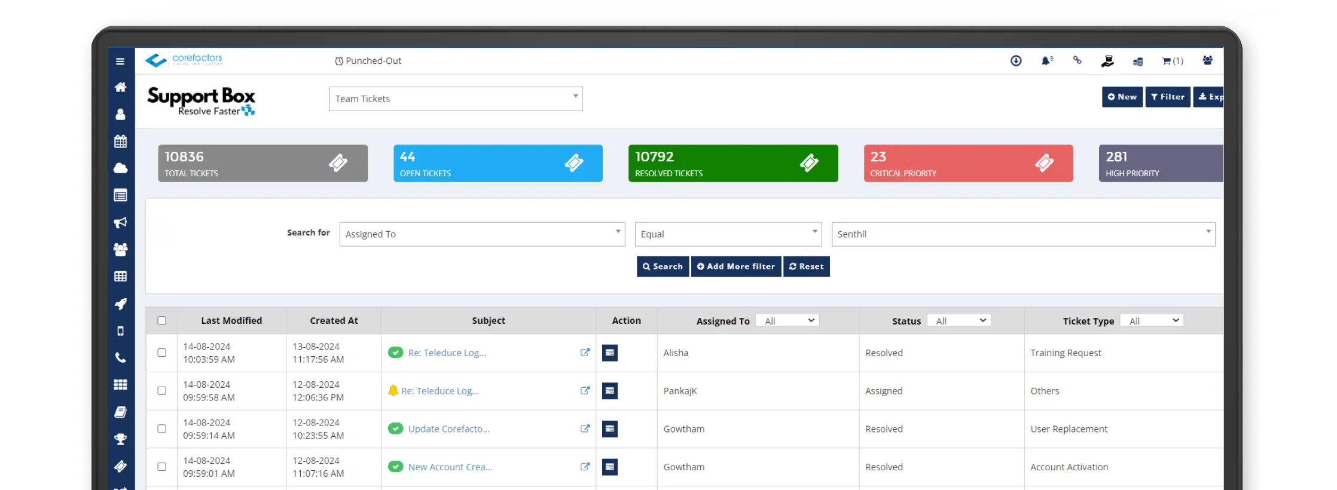
Task: Open the Ticket Type column All filter
Action: pos(1152,321)
